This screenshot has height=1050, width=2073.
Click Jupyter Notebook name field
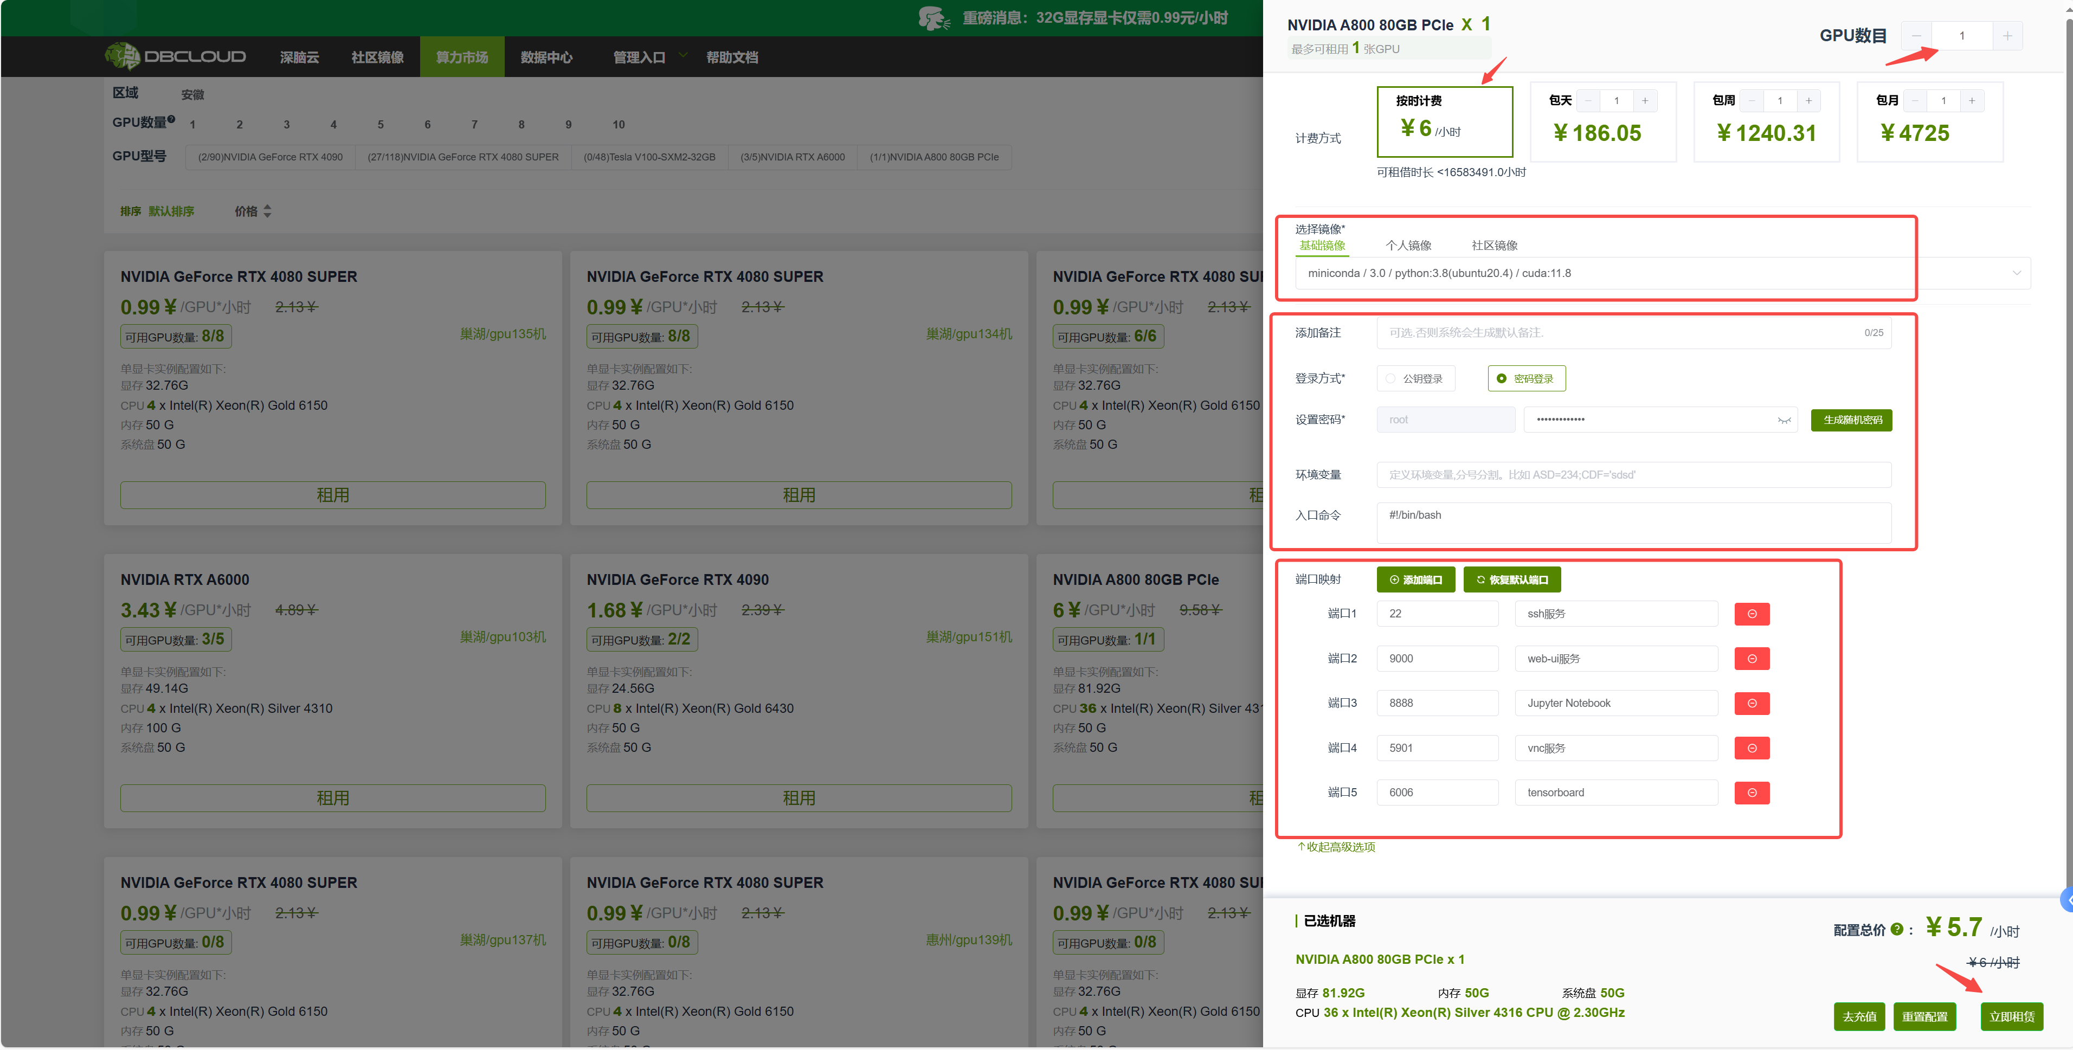click(x=1616, y=703)
